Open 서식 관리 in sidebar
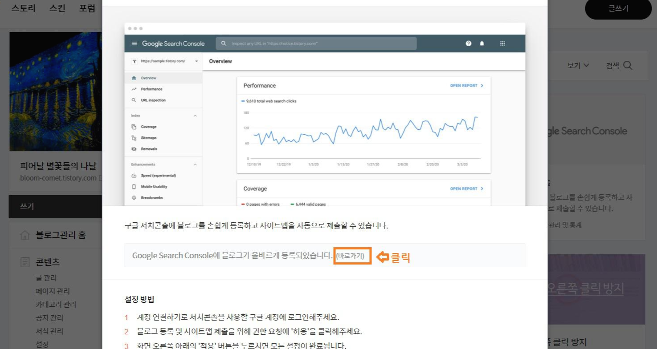Viewport: 657px width, 349px height. [49, 331]
